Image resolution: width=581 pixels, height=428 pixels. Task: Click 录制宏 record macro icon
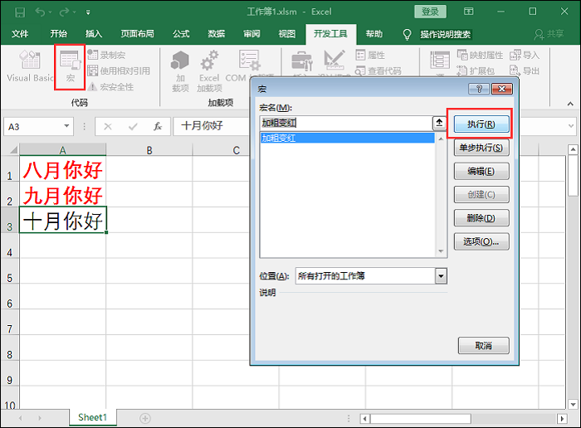[x=107, y=55]
